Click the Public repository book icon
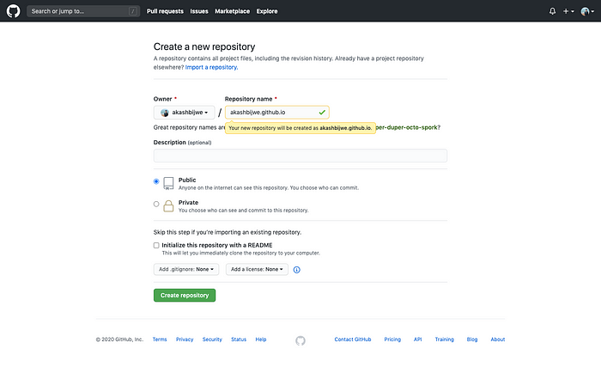601x367 pixels. (168, 184)
